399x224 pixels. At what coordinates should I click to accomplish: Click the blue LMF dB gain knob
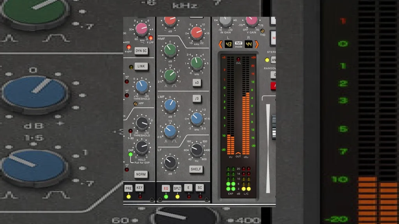[170, 106]
